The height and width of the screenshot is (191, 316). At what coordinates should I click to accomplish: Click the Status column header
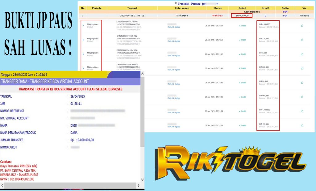(x=218, y=8)
